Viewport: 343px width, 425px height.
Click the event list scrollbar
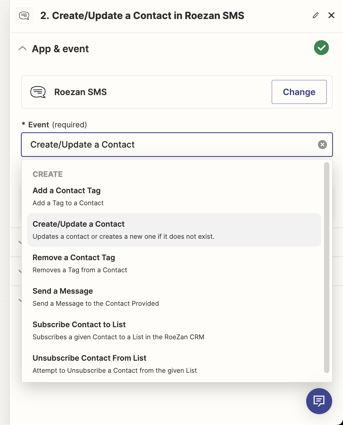(326, 267)
